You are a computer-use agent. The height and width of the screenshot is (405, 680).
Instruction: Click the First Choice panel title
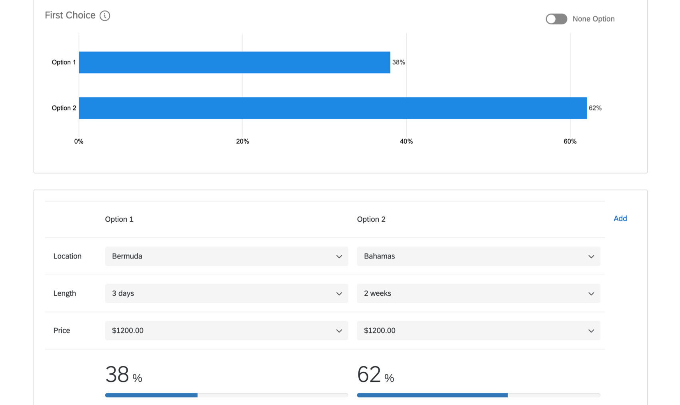70,15
